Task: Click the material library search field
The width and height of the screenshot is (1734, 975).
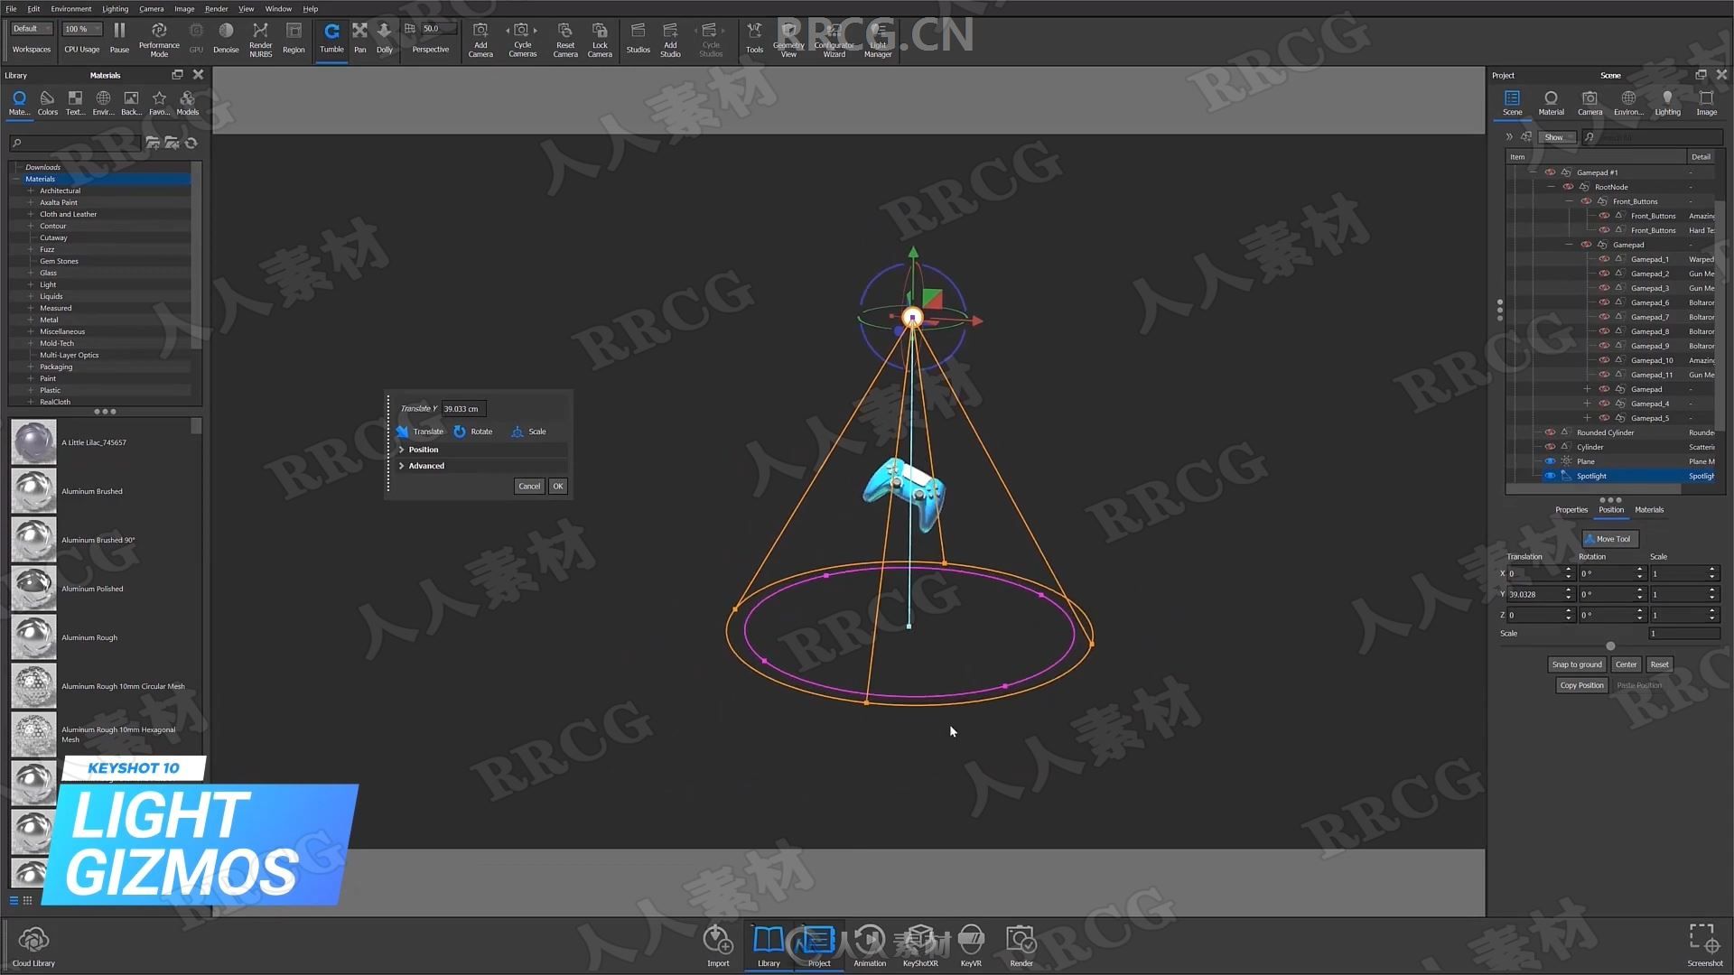Action: (74, 143)
